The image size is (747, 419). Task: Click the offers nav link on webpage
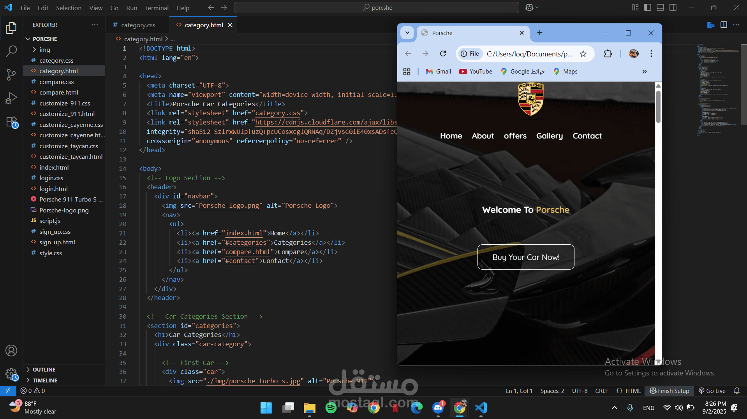[x=515, y=136]
